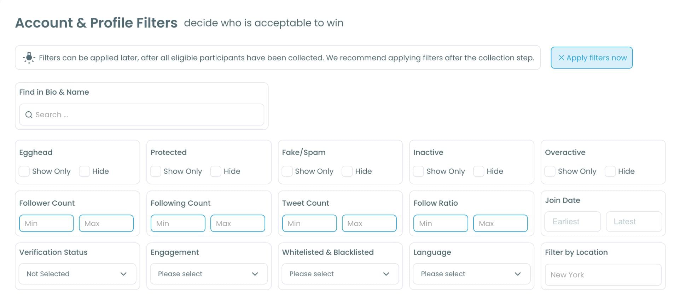Screen dimensions: 674x300
Task: Click the lightbulb tip icon
Action: [x=29, y=58]
